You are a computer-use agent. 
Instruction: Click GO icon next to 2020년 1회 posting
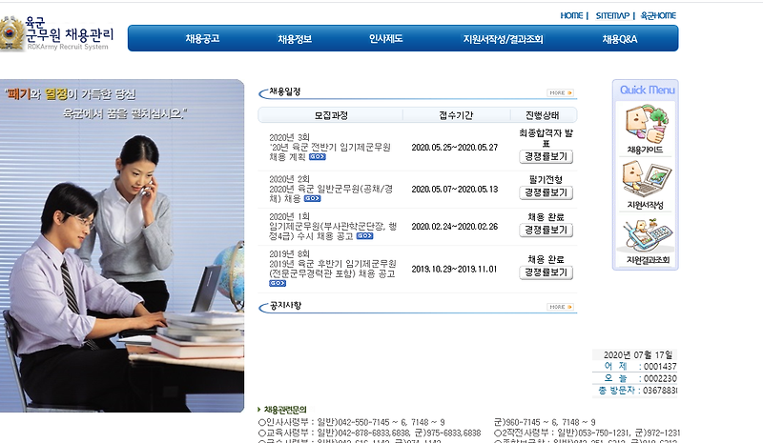point(364,236)
